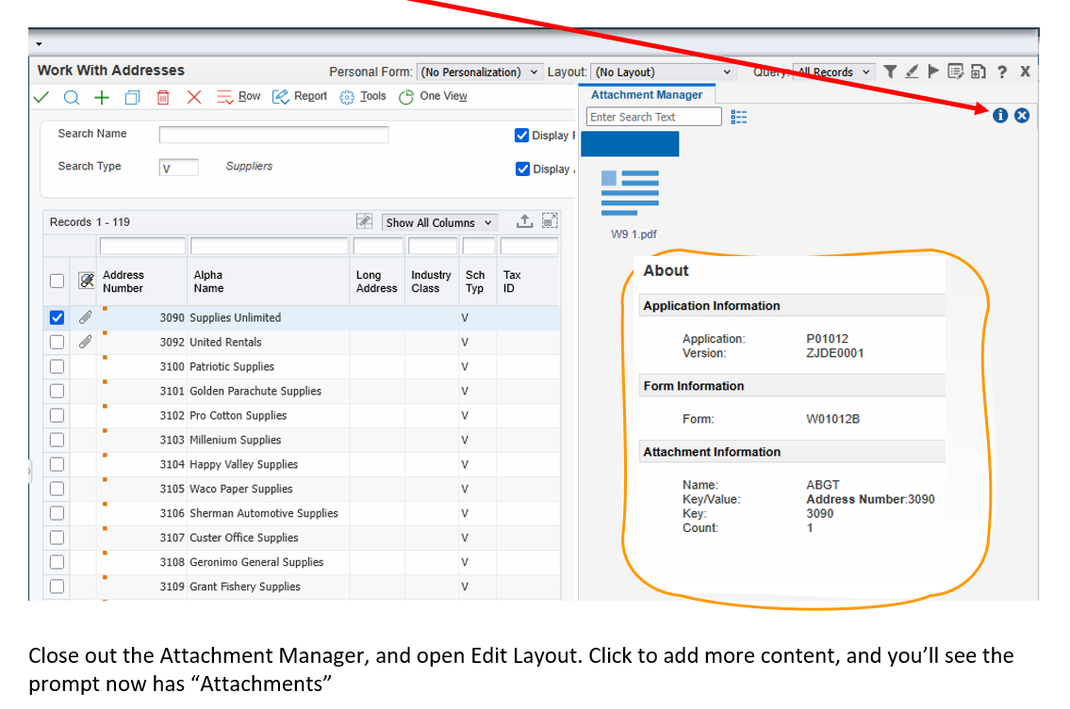The width and height of the screenshot is (1070, 709).
Task: Click the green plus Add icon
Action: pos(102,97)
